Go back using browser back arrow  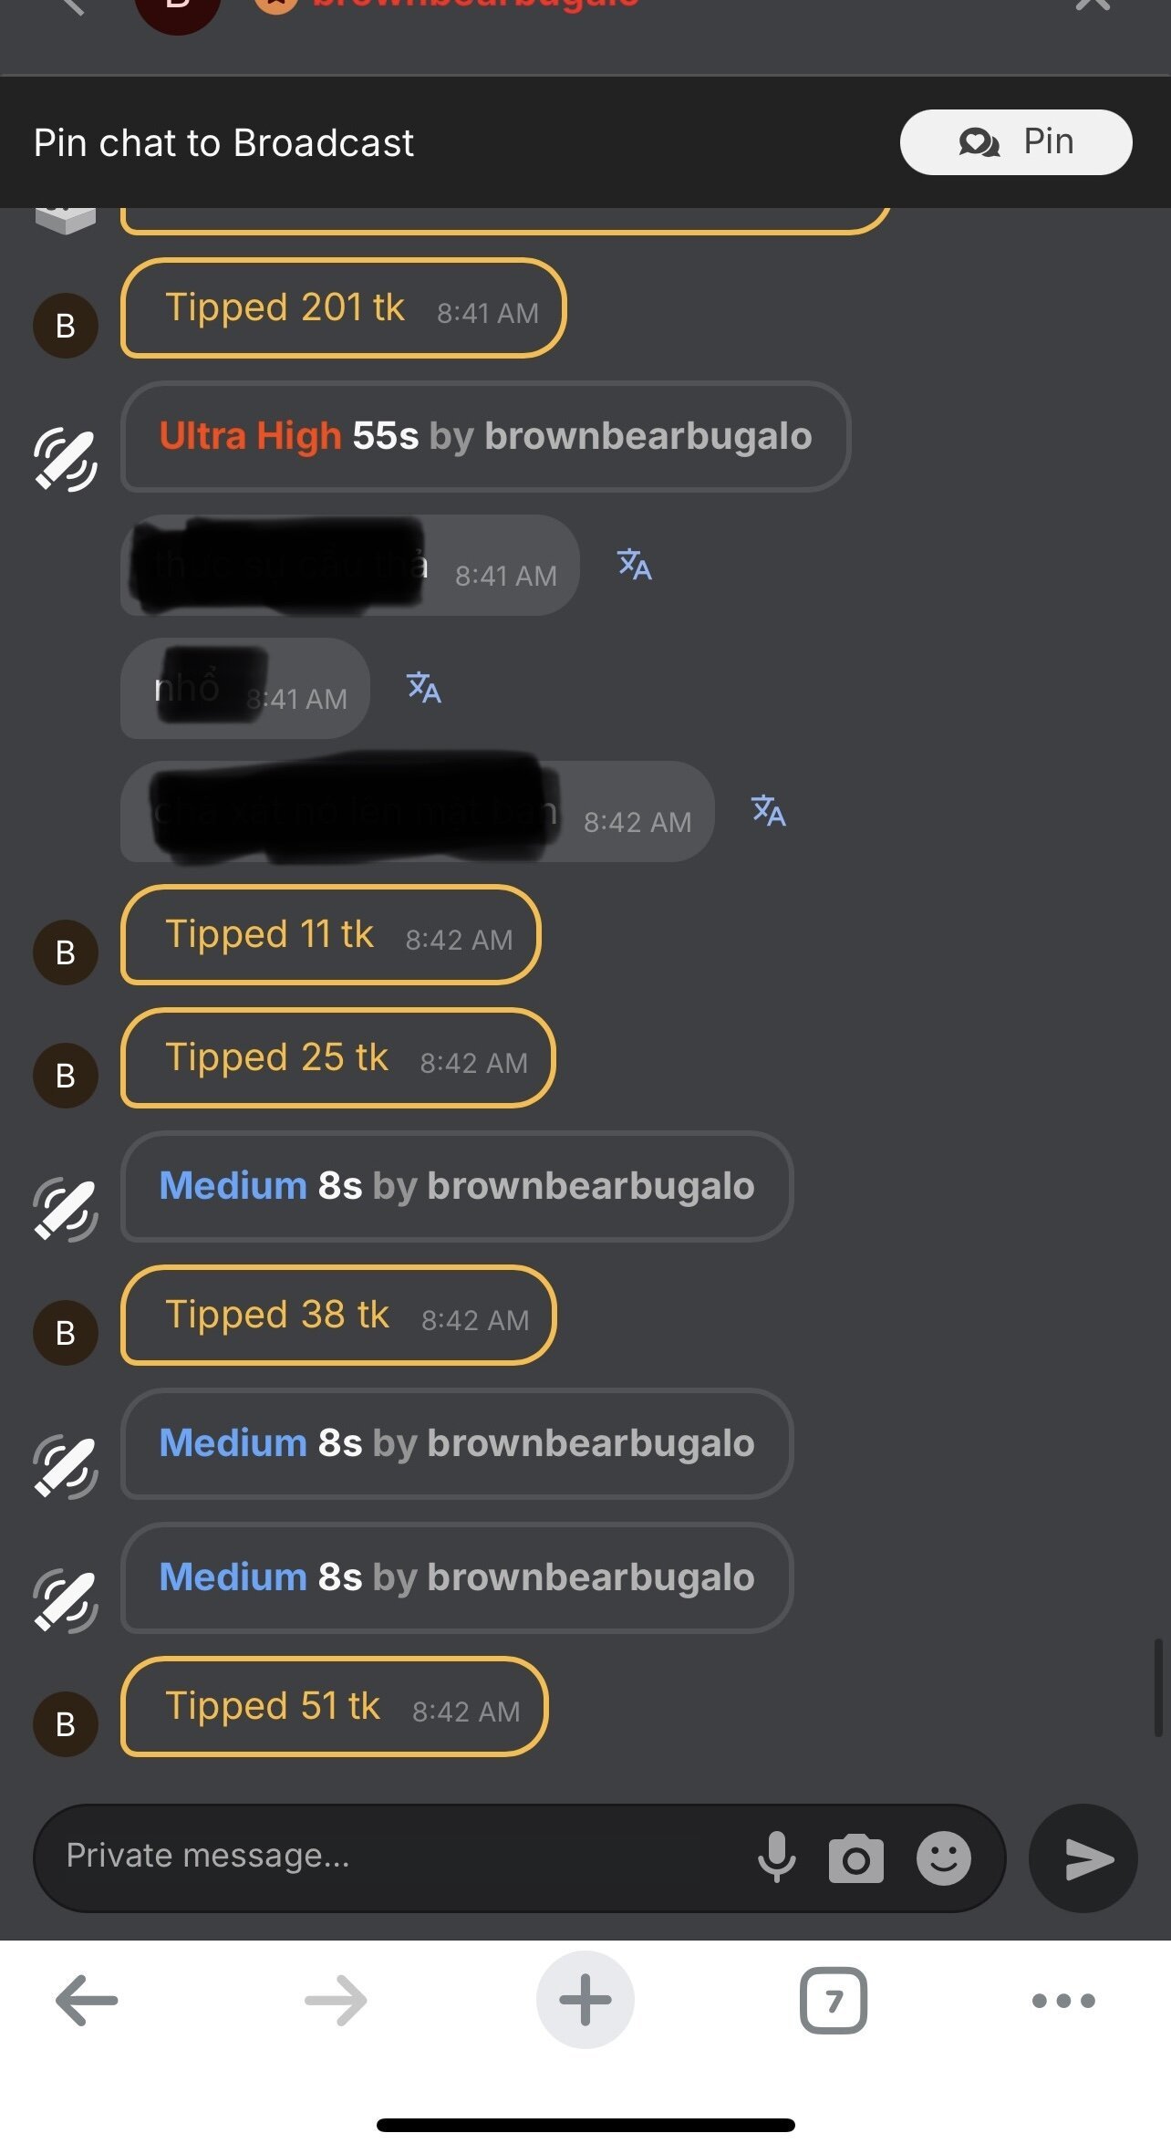click(x=87, y=2000)
